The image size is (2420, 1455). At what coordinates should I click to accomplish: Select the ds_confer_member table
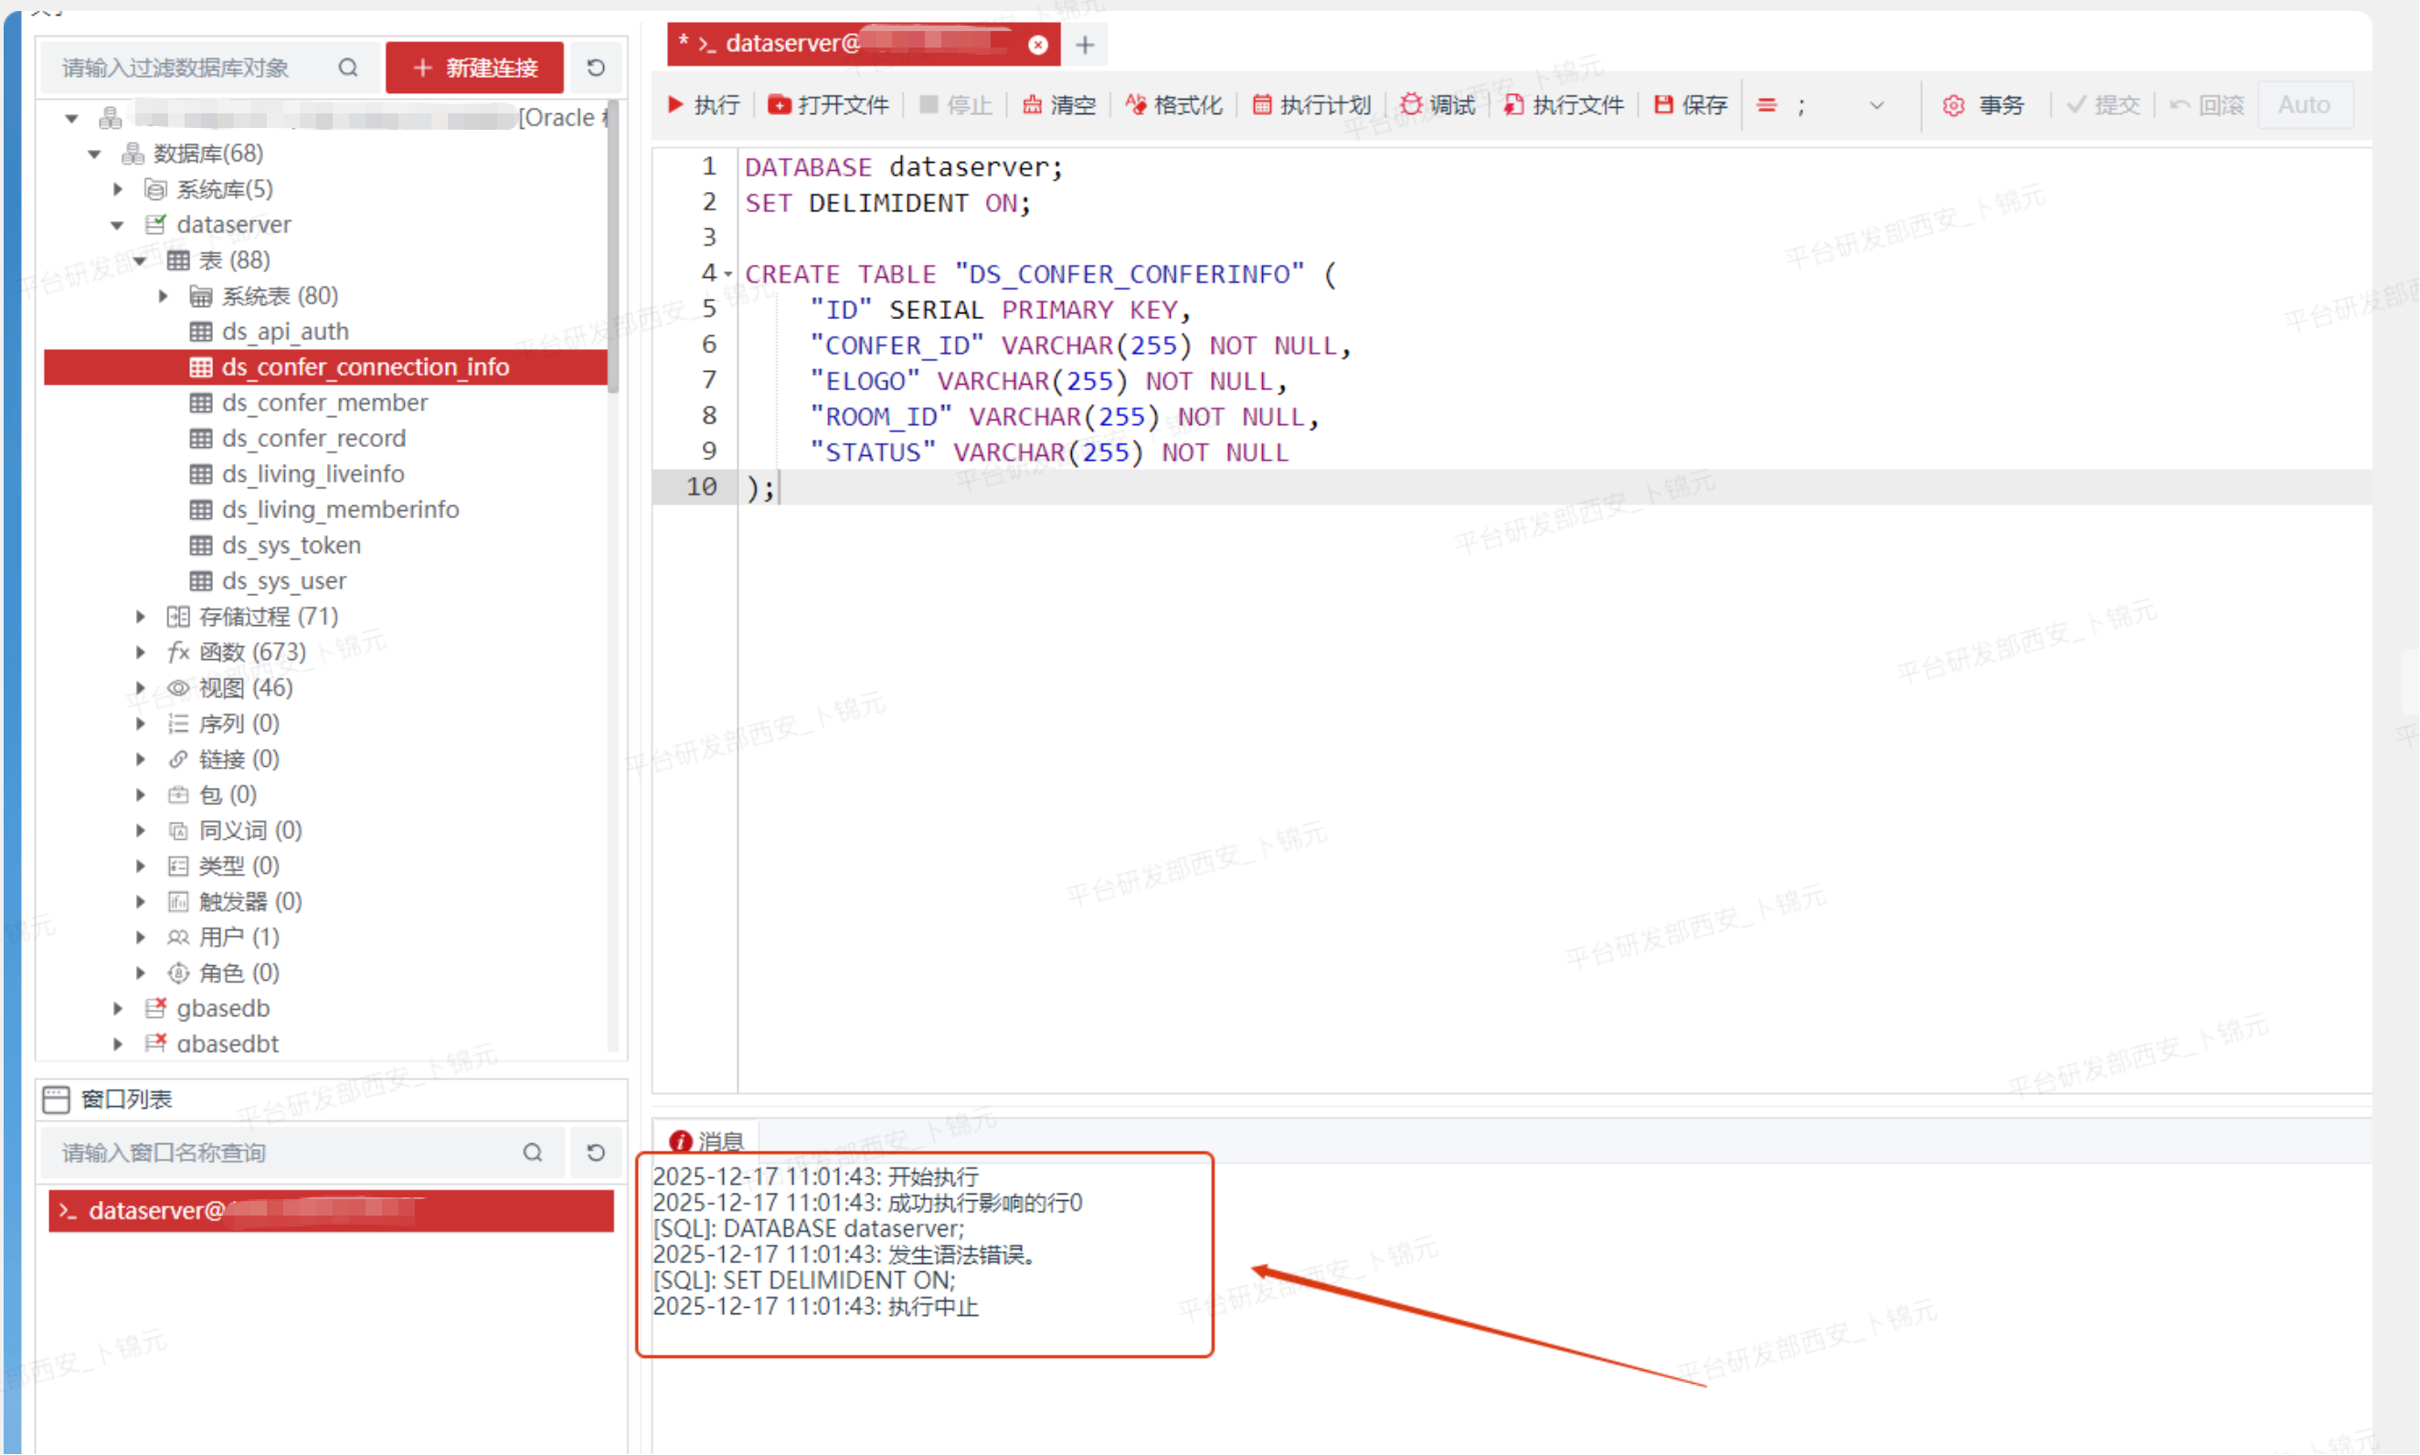[x=324, y=403]
